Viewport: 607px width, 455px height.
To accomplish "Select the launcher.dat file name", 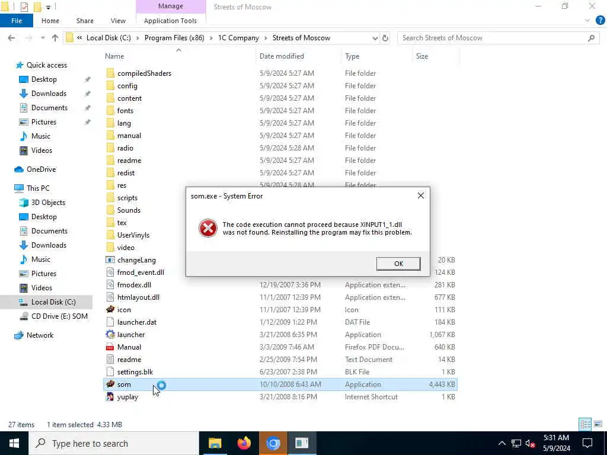I will (137, 322).
